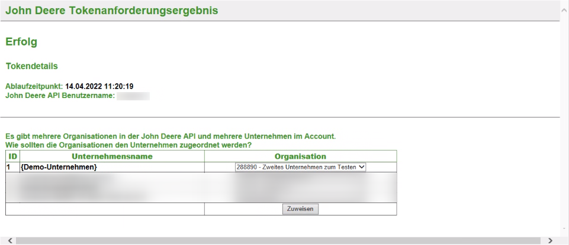The width and height of the screenshot is (569, 245).
Task: Click the ID column header
Action: click(12, 156)
